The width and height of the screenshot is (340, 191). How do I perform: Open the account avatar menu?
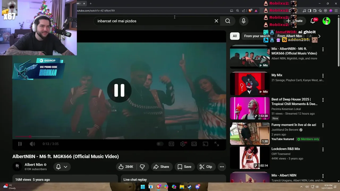[x=326, y=21]
